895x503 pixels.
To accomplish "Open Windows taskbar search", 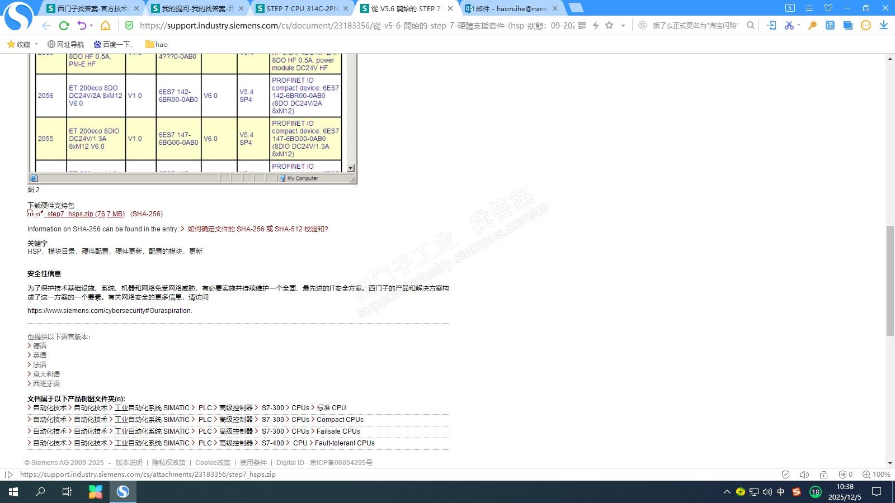I will (x=40, y=492).
